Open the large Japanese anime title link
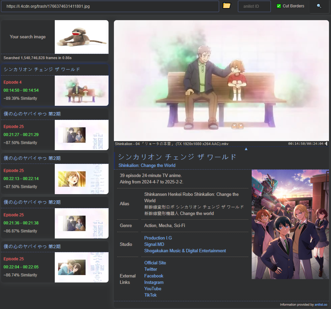Screen dimensions: 331x309 pos(177,157)
